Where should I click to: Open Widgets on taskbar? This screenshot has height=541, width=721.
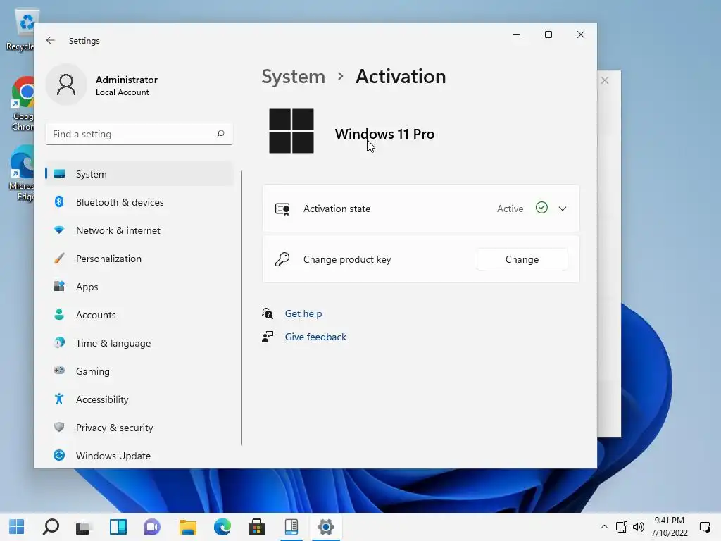click(118, 527)
